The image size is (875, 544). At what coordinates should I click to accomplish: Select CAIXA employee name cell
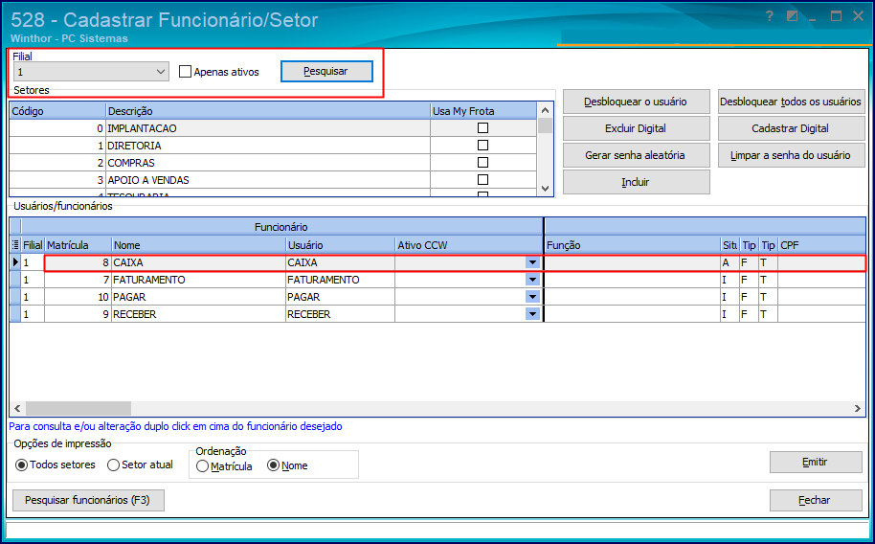(x=199, y=262)
